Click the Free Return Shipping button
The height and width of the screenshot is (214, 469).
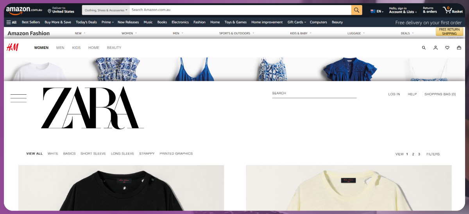tap(449, 32)
